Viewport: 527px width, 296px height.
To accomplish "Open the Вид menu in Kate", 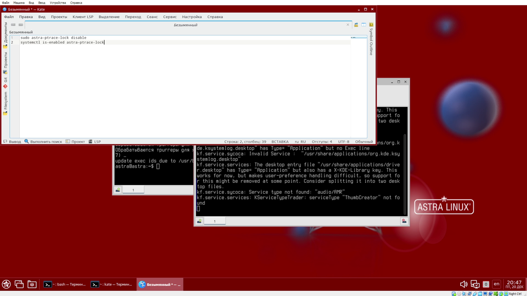I will 42,17.
